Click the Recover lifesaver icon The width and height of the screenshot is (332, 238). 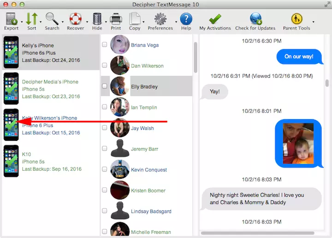point(75,19)
